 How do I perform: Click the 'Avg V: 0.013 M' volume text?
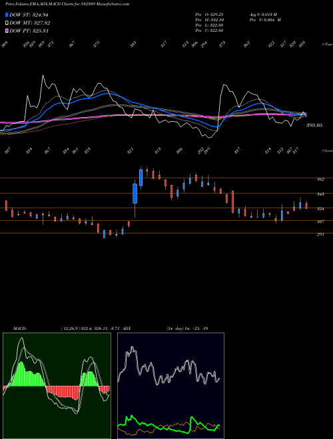coord(264,14)
